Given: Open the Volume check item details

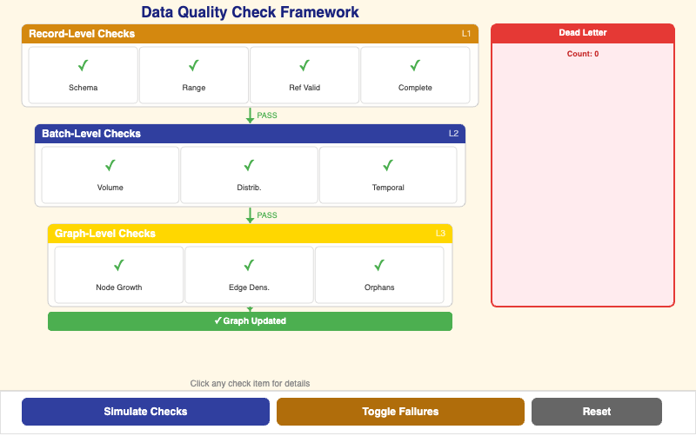Looking at the screenshot, I should 110,175.
